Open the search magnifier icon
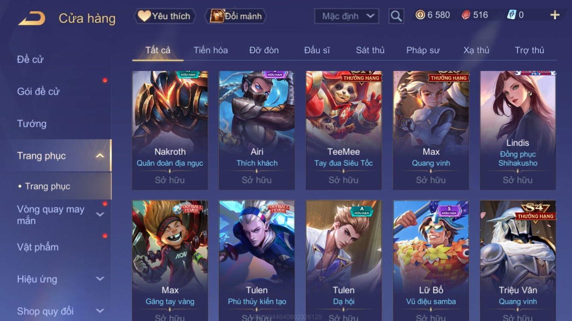Image resolution: width=572 pixels, height=321 pixels. pos(396,16)
